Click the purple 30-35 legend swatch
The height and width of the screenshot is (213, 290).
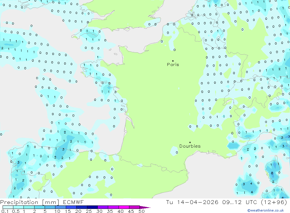tap(103, 207)
